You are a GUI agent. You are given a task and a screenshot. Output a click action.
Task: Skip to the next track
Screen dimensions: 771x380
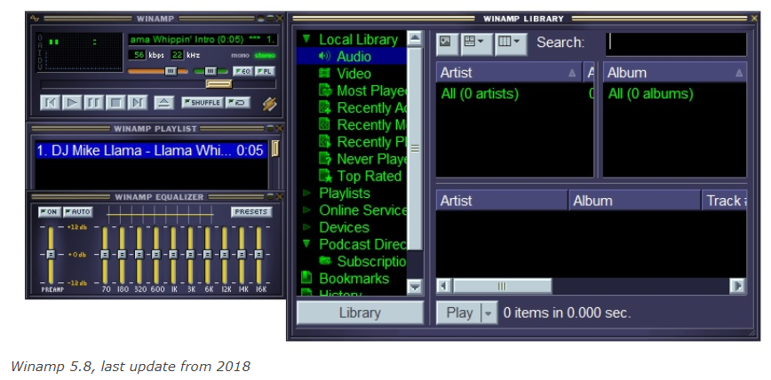click(x=137, y=103)
